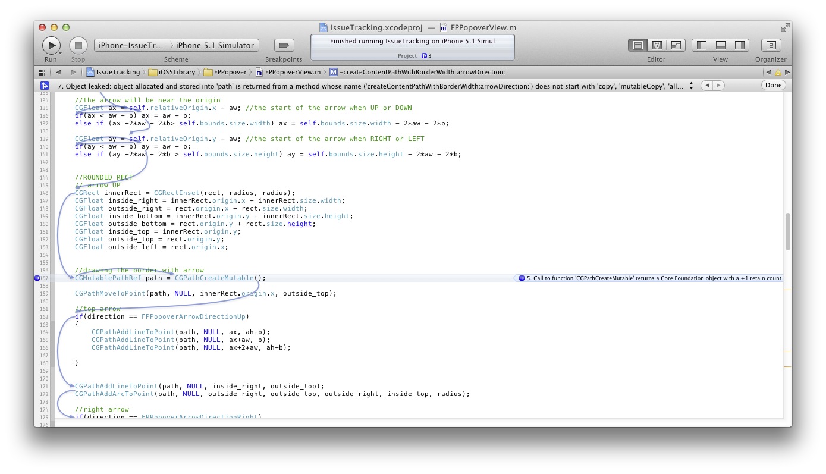826x474 pixels.
Task: Click the FPPopoverView.m title bar file icon
Action: pyautogui.click(x=444, y=27)
